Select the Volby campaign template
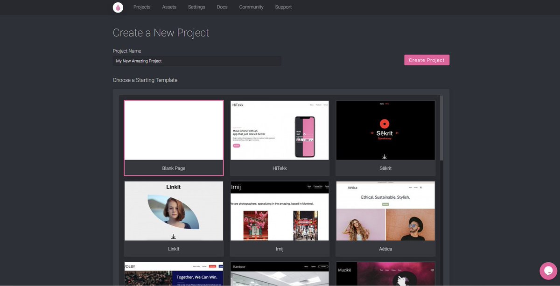Screen dimensions: 560x286 [x=174, y=274]
